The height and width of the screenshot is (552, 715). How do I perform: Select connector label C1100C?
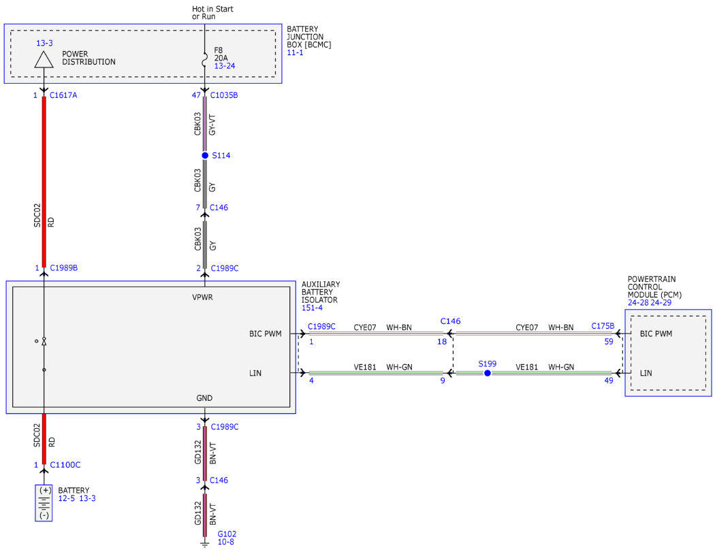pos(65,465)
